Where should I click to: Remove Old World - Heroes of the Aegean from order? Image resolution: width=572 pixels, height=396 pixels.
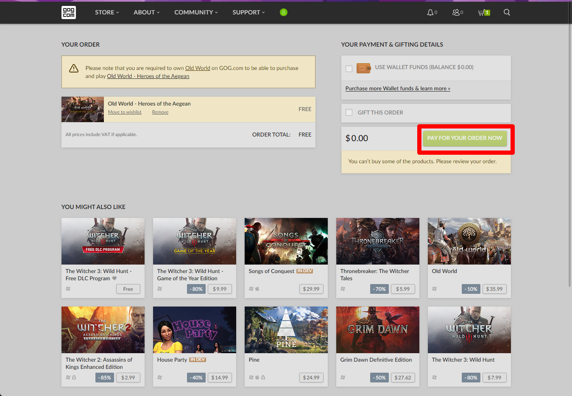160,112
